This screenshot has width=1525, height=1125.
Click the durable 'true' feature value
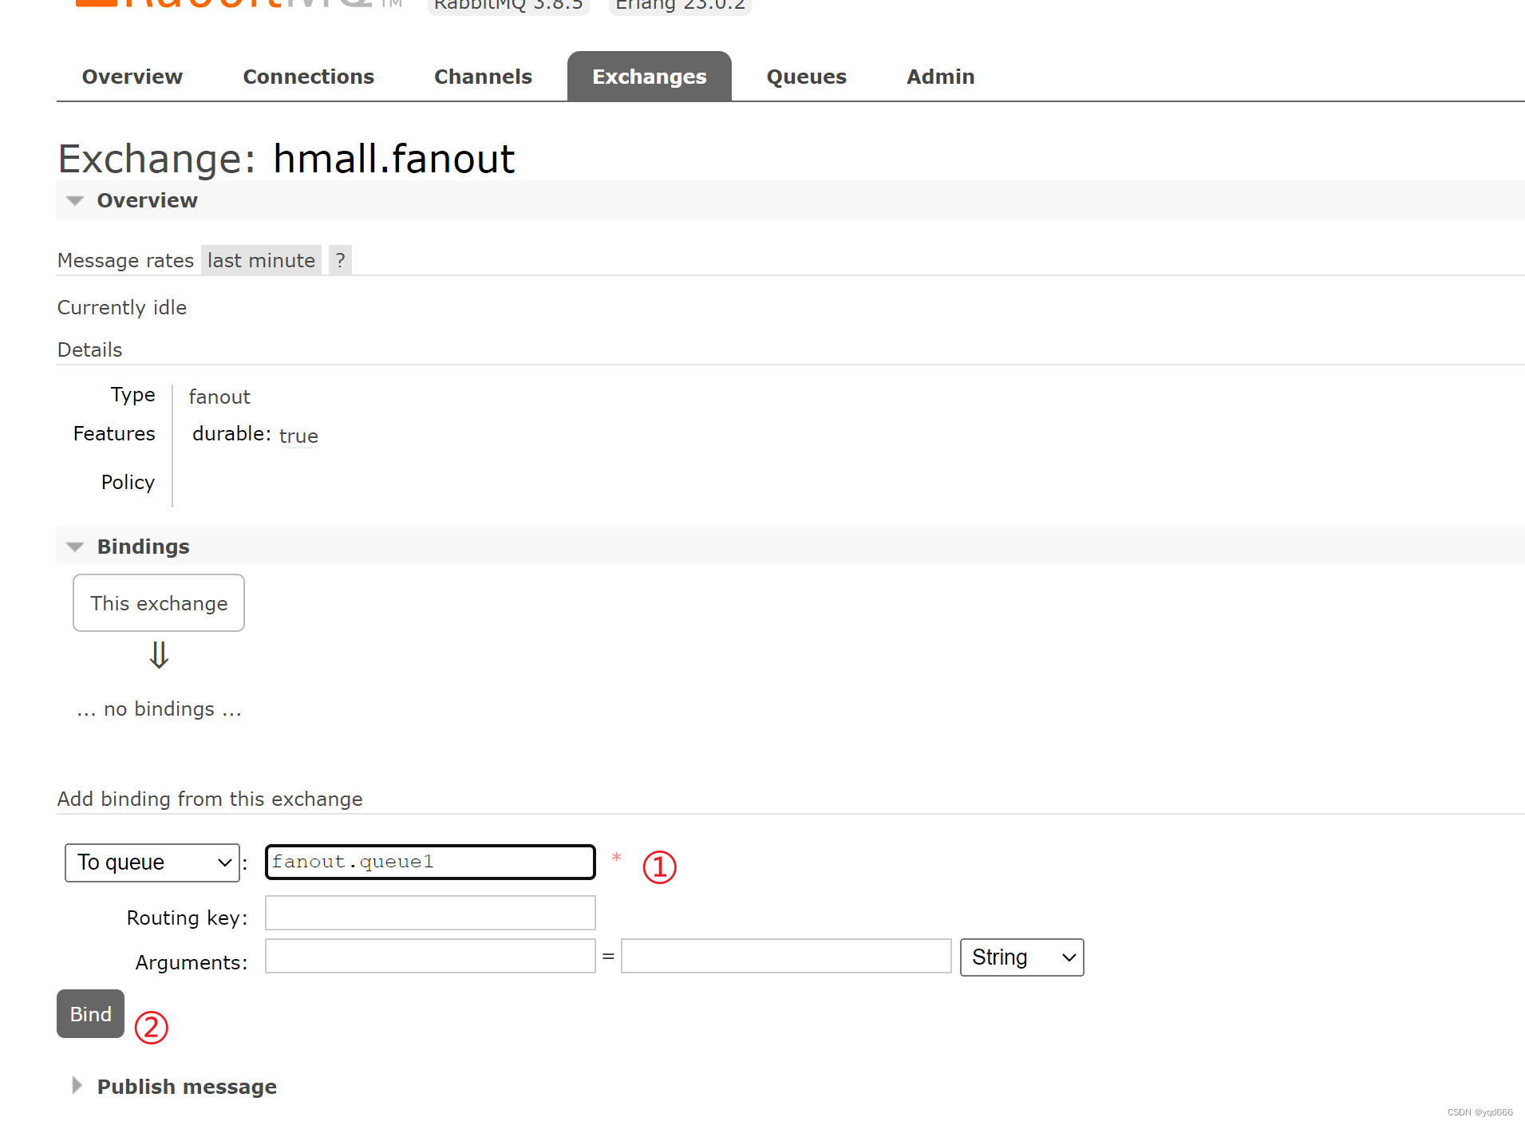point(298,436)
